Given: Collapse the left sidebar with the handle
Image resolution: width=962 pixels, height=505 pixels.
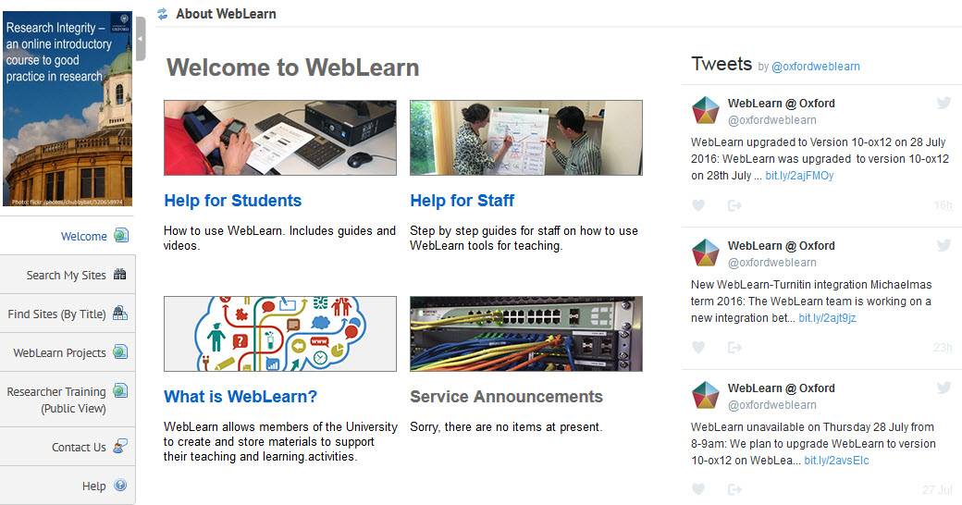Looking at the screenshot, I should [140, 39].
